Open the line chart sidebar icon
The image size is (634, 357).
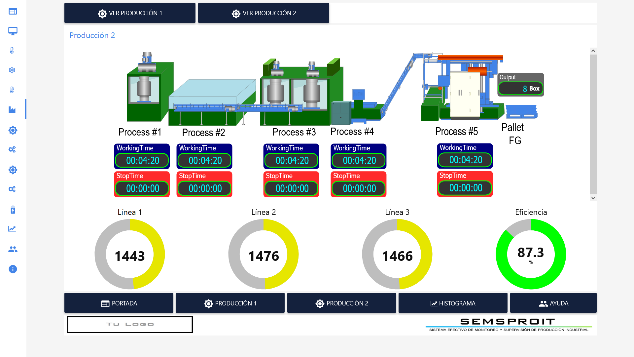[x=12, y=229]
